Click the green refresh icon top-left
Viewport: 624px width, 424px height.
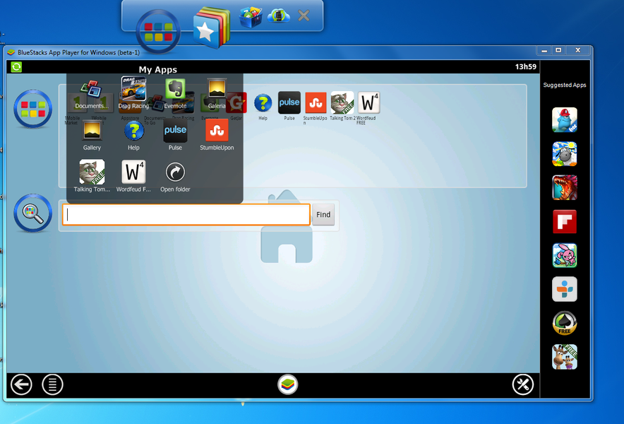(x=16, y=67)
